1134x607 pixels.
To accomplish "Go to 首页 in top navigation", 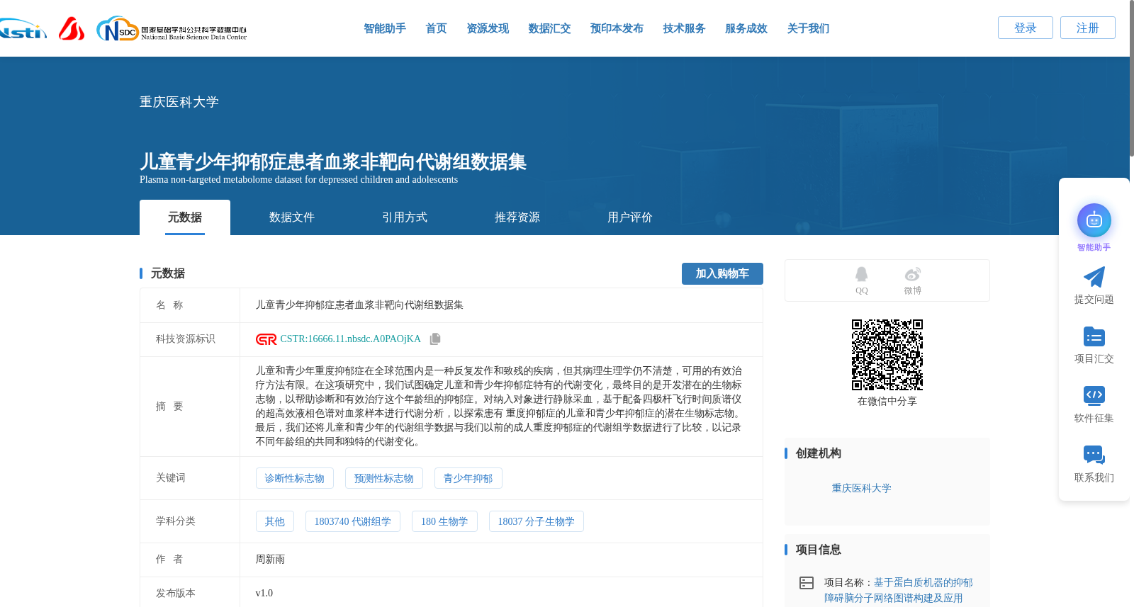I will pyautogui.click(x=436, y=28).
